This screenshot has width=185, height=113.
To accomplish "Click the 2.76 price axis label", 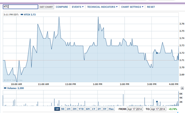I will pyautogui.click(x=182, y=24).
